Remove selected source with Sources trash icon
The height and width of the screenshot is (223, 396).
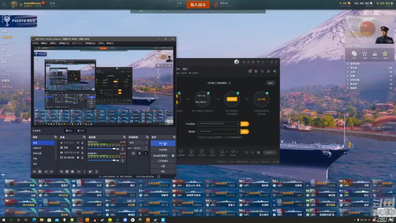click(x=67, y=171)
